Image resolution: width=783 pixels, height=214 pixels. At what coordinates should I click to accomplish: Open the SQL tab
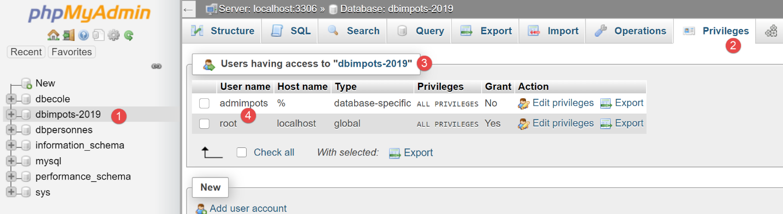[290, 31]
